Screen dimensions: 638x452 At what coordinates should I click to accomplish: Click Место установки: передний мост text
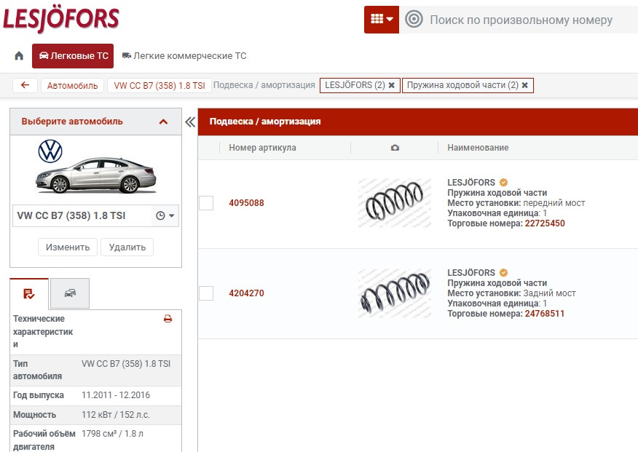click(x=516, y=203)
